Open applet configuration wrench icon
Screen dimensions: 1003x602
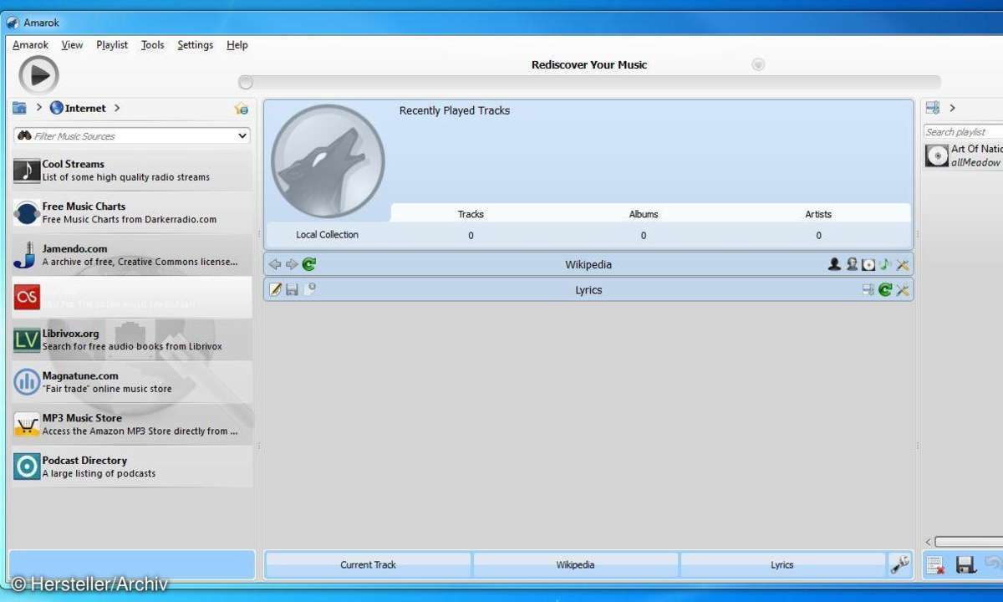(900, 565)
